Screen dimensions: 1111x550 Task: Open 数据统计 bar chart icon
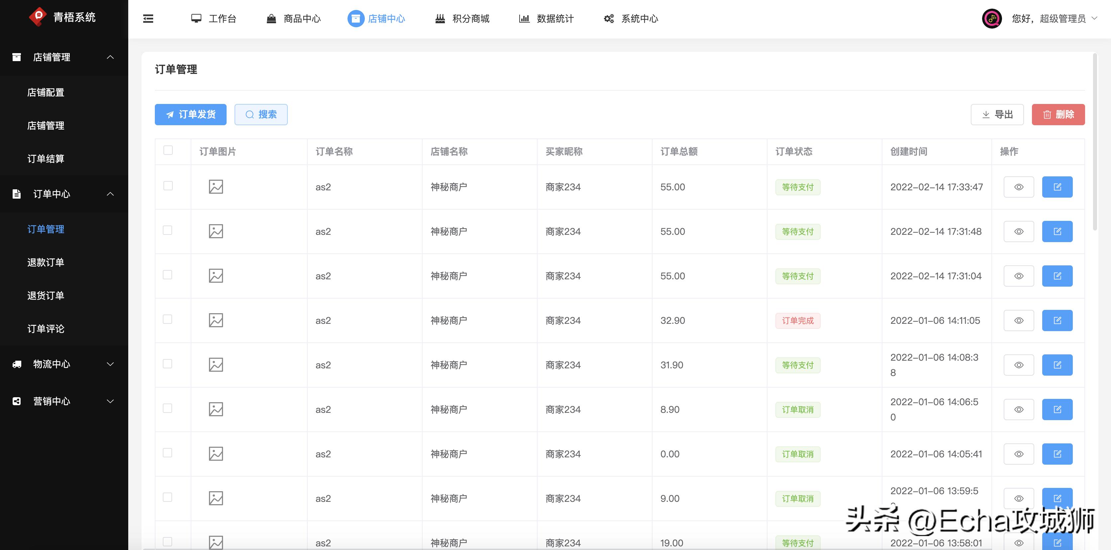tap(524, 19)
